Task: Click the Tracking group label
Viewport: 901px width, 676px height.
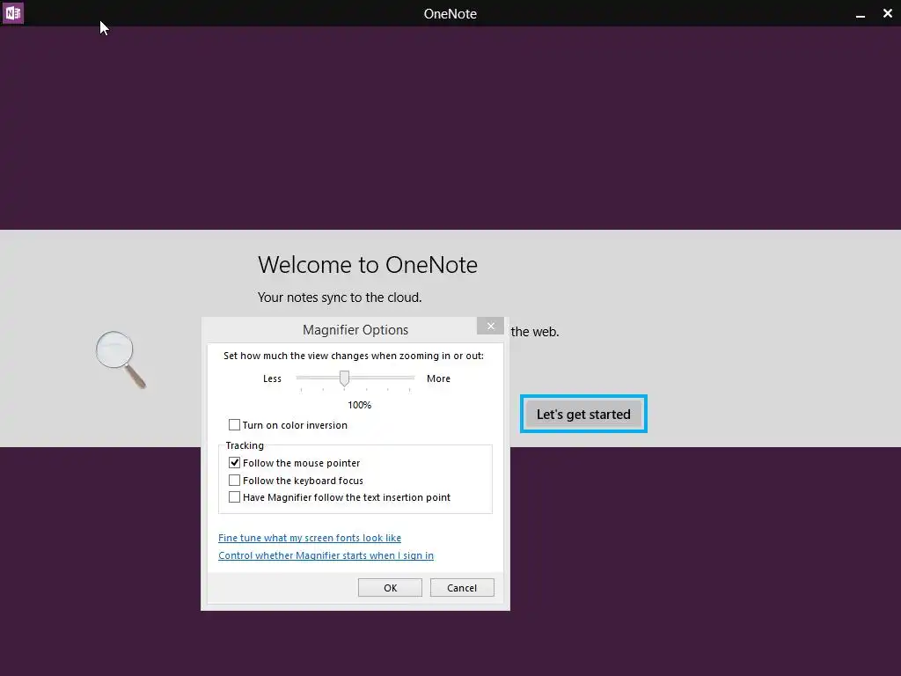Action: pyautogui.click(x=245, y=445)
